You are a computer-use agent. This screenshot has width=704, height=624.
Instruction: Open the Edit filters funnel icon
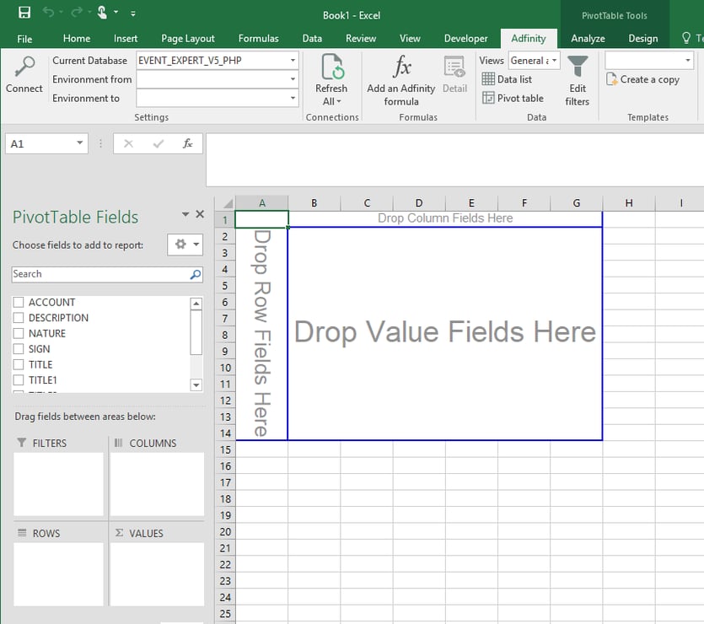coord(578,67)
